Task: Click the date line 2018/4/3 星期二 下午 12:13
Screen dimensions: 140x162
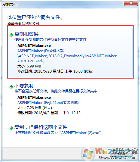Action: [x=49, y=113]
